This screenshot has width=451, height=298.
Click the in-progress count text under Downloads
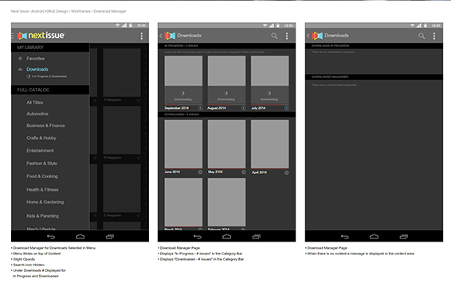(x=49, y=76)
